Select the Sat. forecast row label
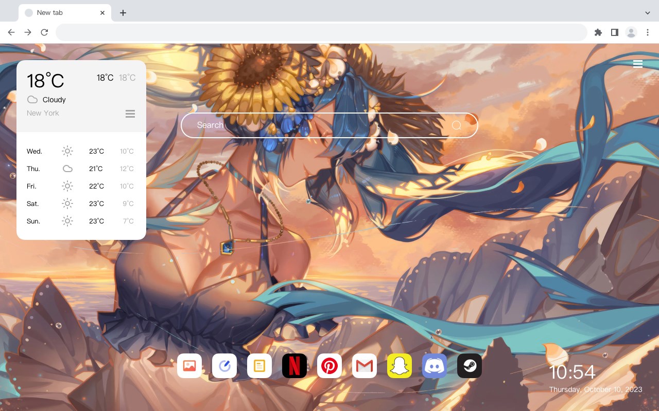Image resolution: width=659 pixels, height=411 pixels. [33, 204]
